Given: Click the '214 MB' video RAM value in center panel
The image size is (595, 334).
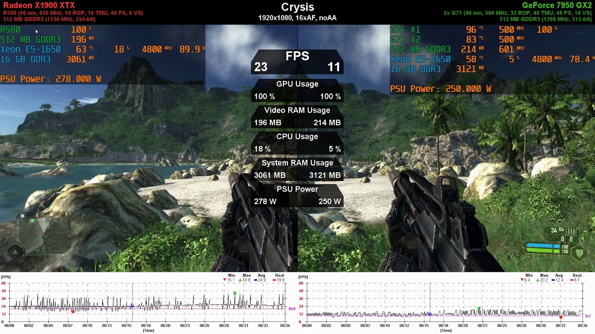Looking at the screenshot, I should click(x=327, y=122).
